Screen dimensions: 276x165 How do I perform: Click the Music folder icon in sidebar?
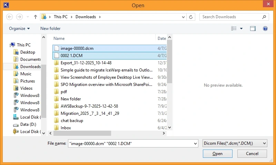click(x=16, y=74)
